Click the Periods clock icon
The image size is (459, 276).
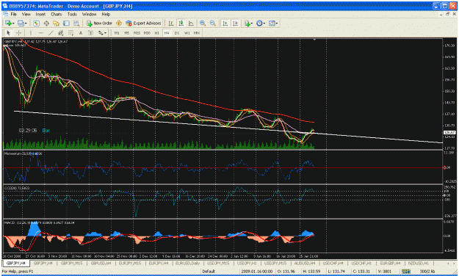(259, 23)
